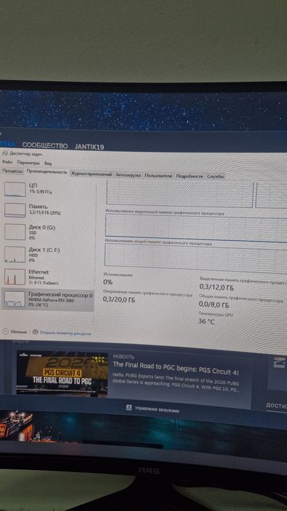Select the Ethernet performance entry

48,277
